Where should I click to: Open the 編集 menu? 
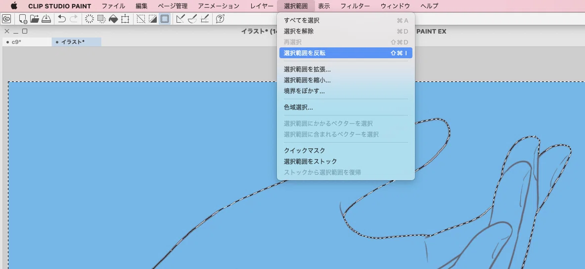click(x=141, y=6)
